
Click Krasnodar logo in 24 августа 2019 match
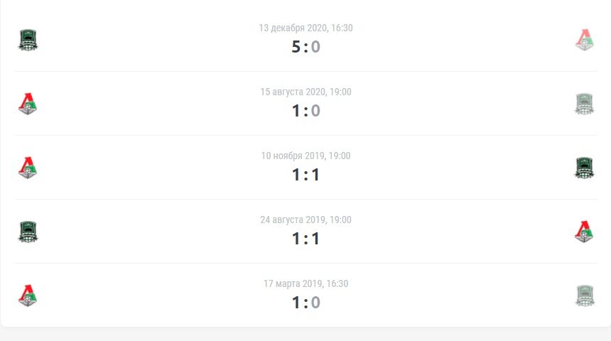28,232
